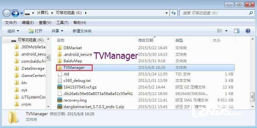Expand the address bar history dropdown
Viewport: 257px width, 128px height.
point(166,13)
